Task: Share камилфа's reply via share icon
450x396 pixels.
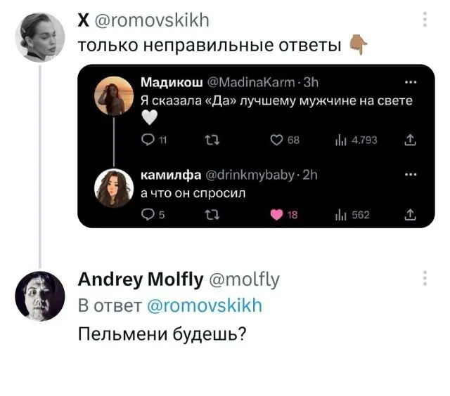Action: pyautogui.click(x=409, y=215)
